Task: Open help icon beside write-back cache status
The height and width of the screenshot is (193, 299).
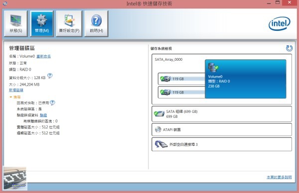Action: [x=52, y=102]
